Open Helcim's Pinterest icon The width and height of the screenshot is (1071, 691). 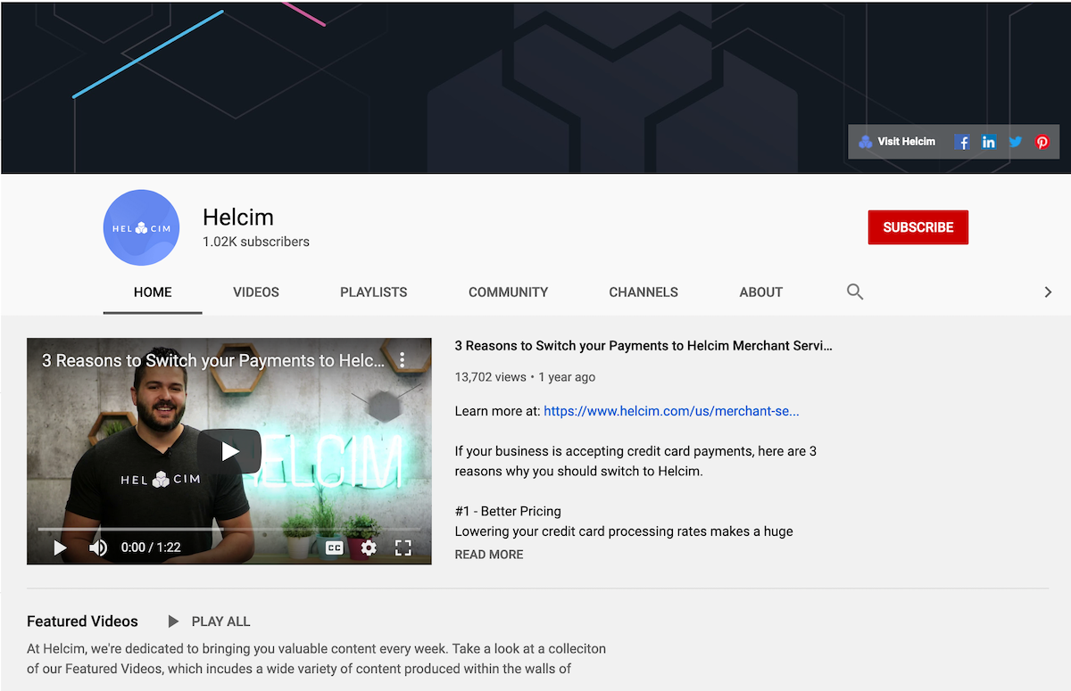coord(1042,142)
